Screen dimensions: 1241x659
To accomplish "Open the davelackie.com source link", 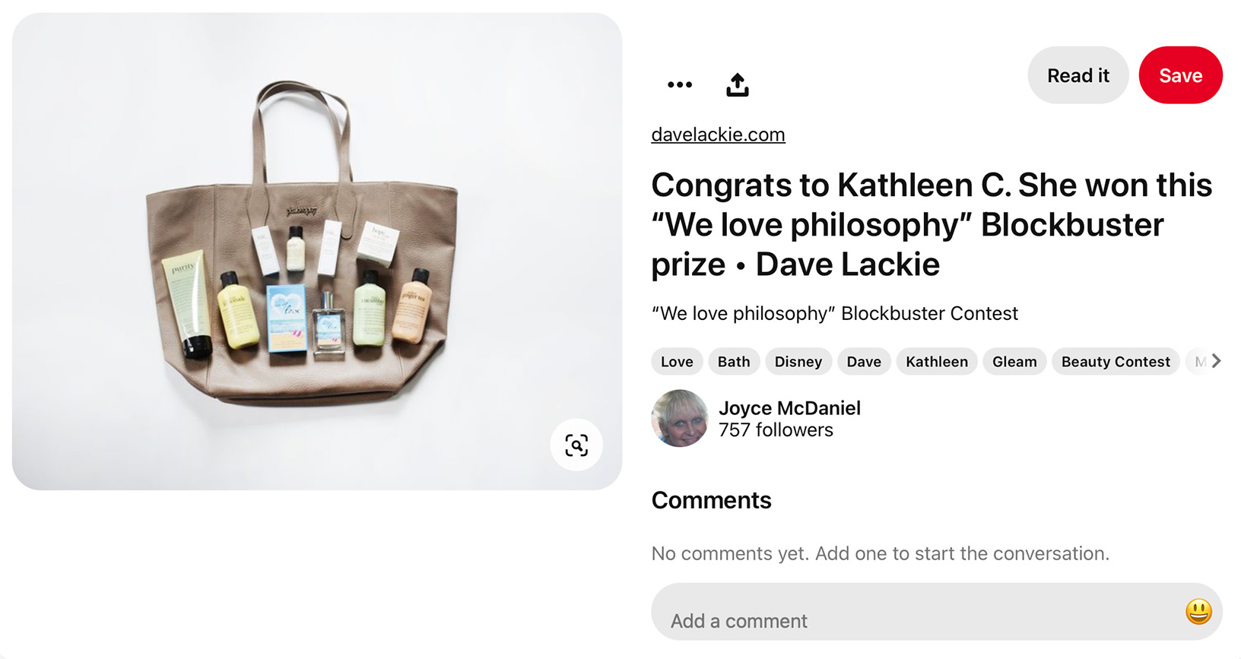I will pos(718,135).
